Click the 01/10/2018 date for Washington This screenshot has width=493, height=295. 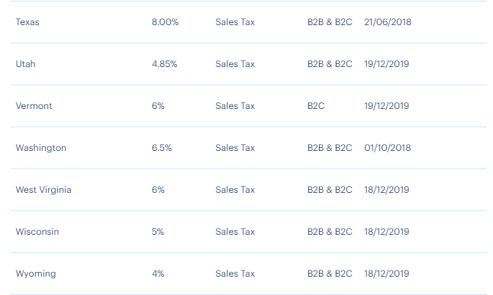pos(388,148)
